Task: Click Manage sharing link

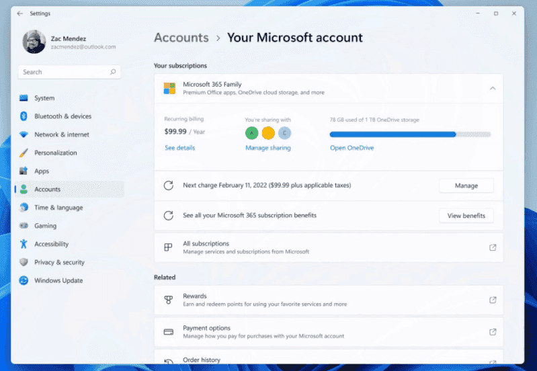Action: click(x=268, y=148)
